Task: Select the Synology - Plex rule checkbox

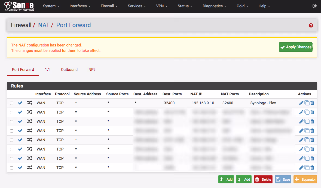Action: point(12,103)
